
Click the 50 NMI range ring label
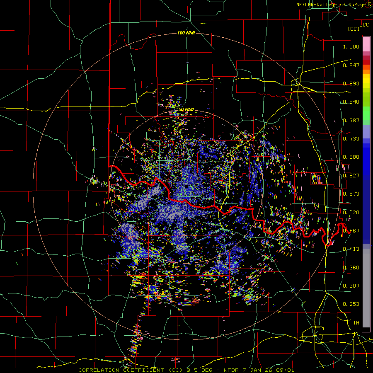(x=186, y=110)
